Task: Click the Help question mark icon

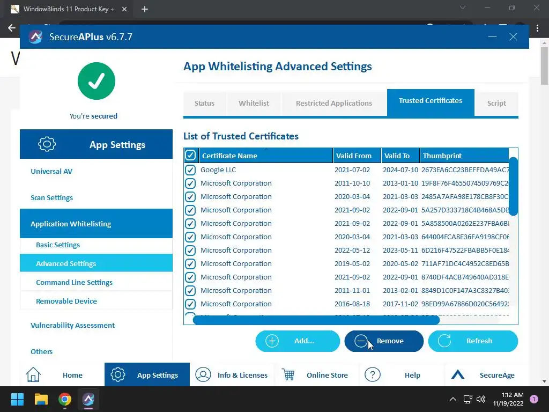Action: click(x=373, y=374)
